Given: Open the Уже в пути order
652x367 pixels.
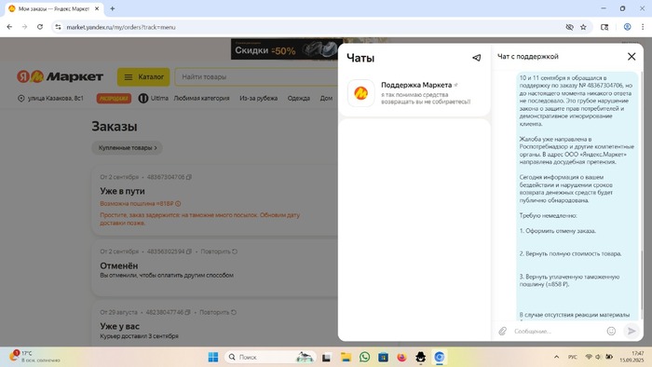Looking at the screenshot, I should (122, 191).
